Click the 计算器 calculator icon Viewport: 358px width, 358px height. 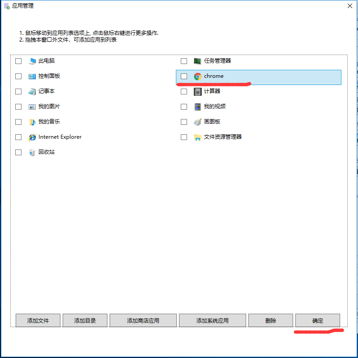[198, 92]
